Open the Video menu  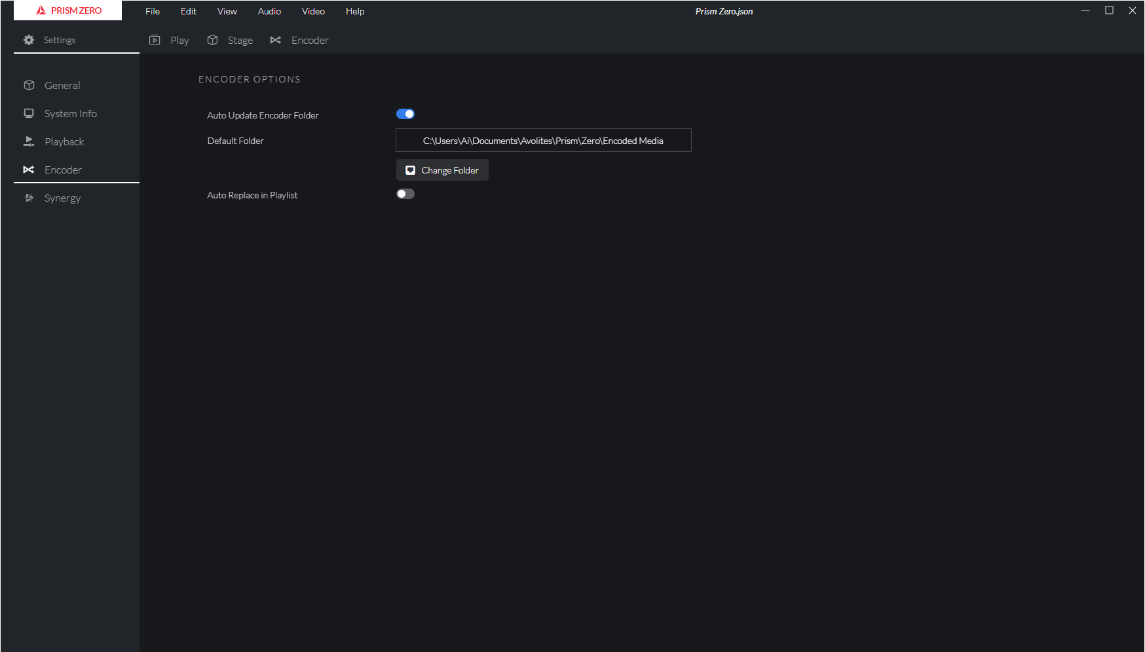coord(313,11)
